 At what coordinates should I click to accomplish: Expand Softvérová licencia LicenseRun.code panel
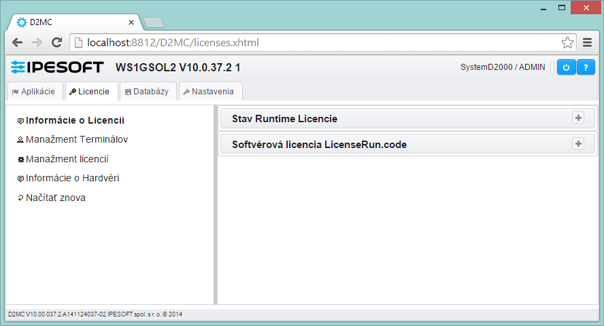coord(578,144)
